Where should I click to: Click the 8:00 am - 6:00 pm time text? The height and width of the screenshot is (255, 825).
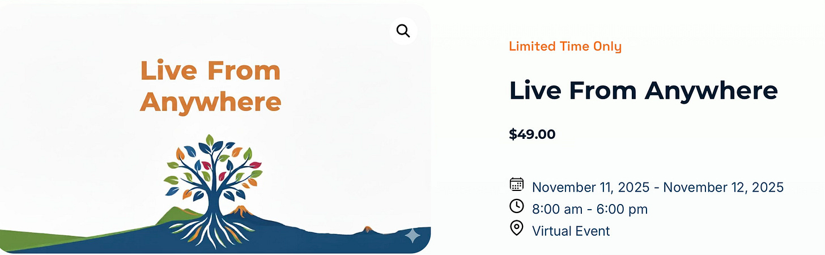[x=590, y=209]
